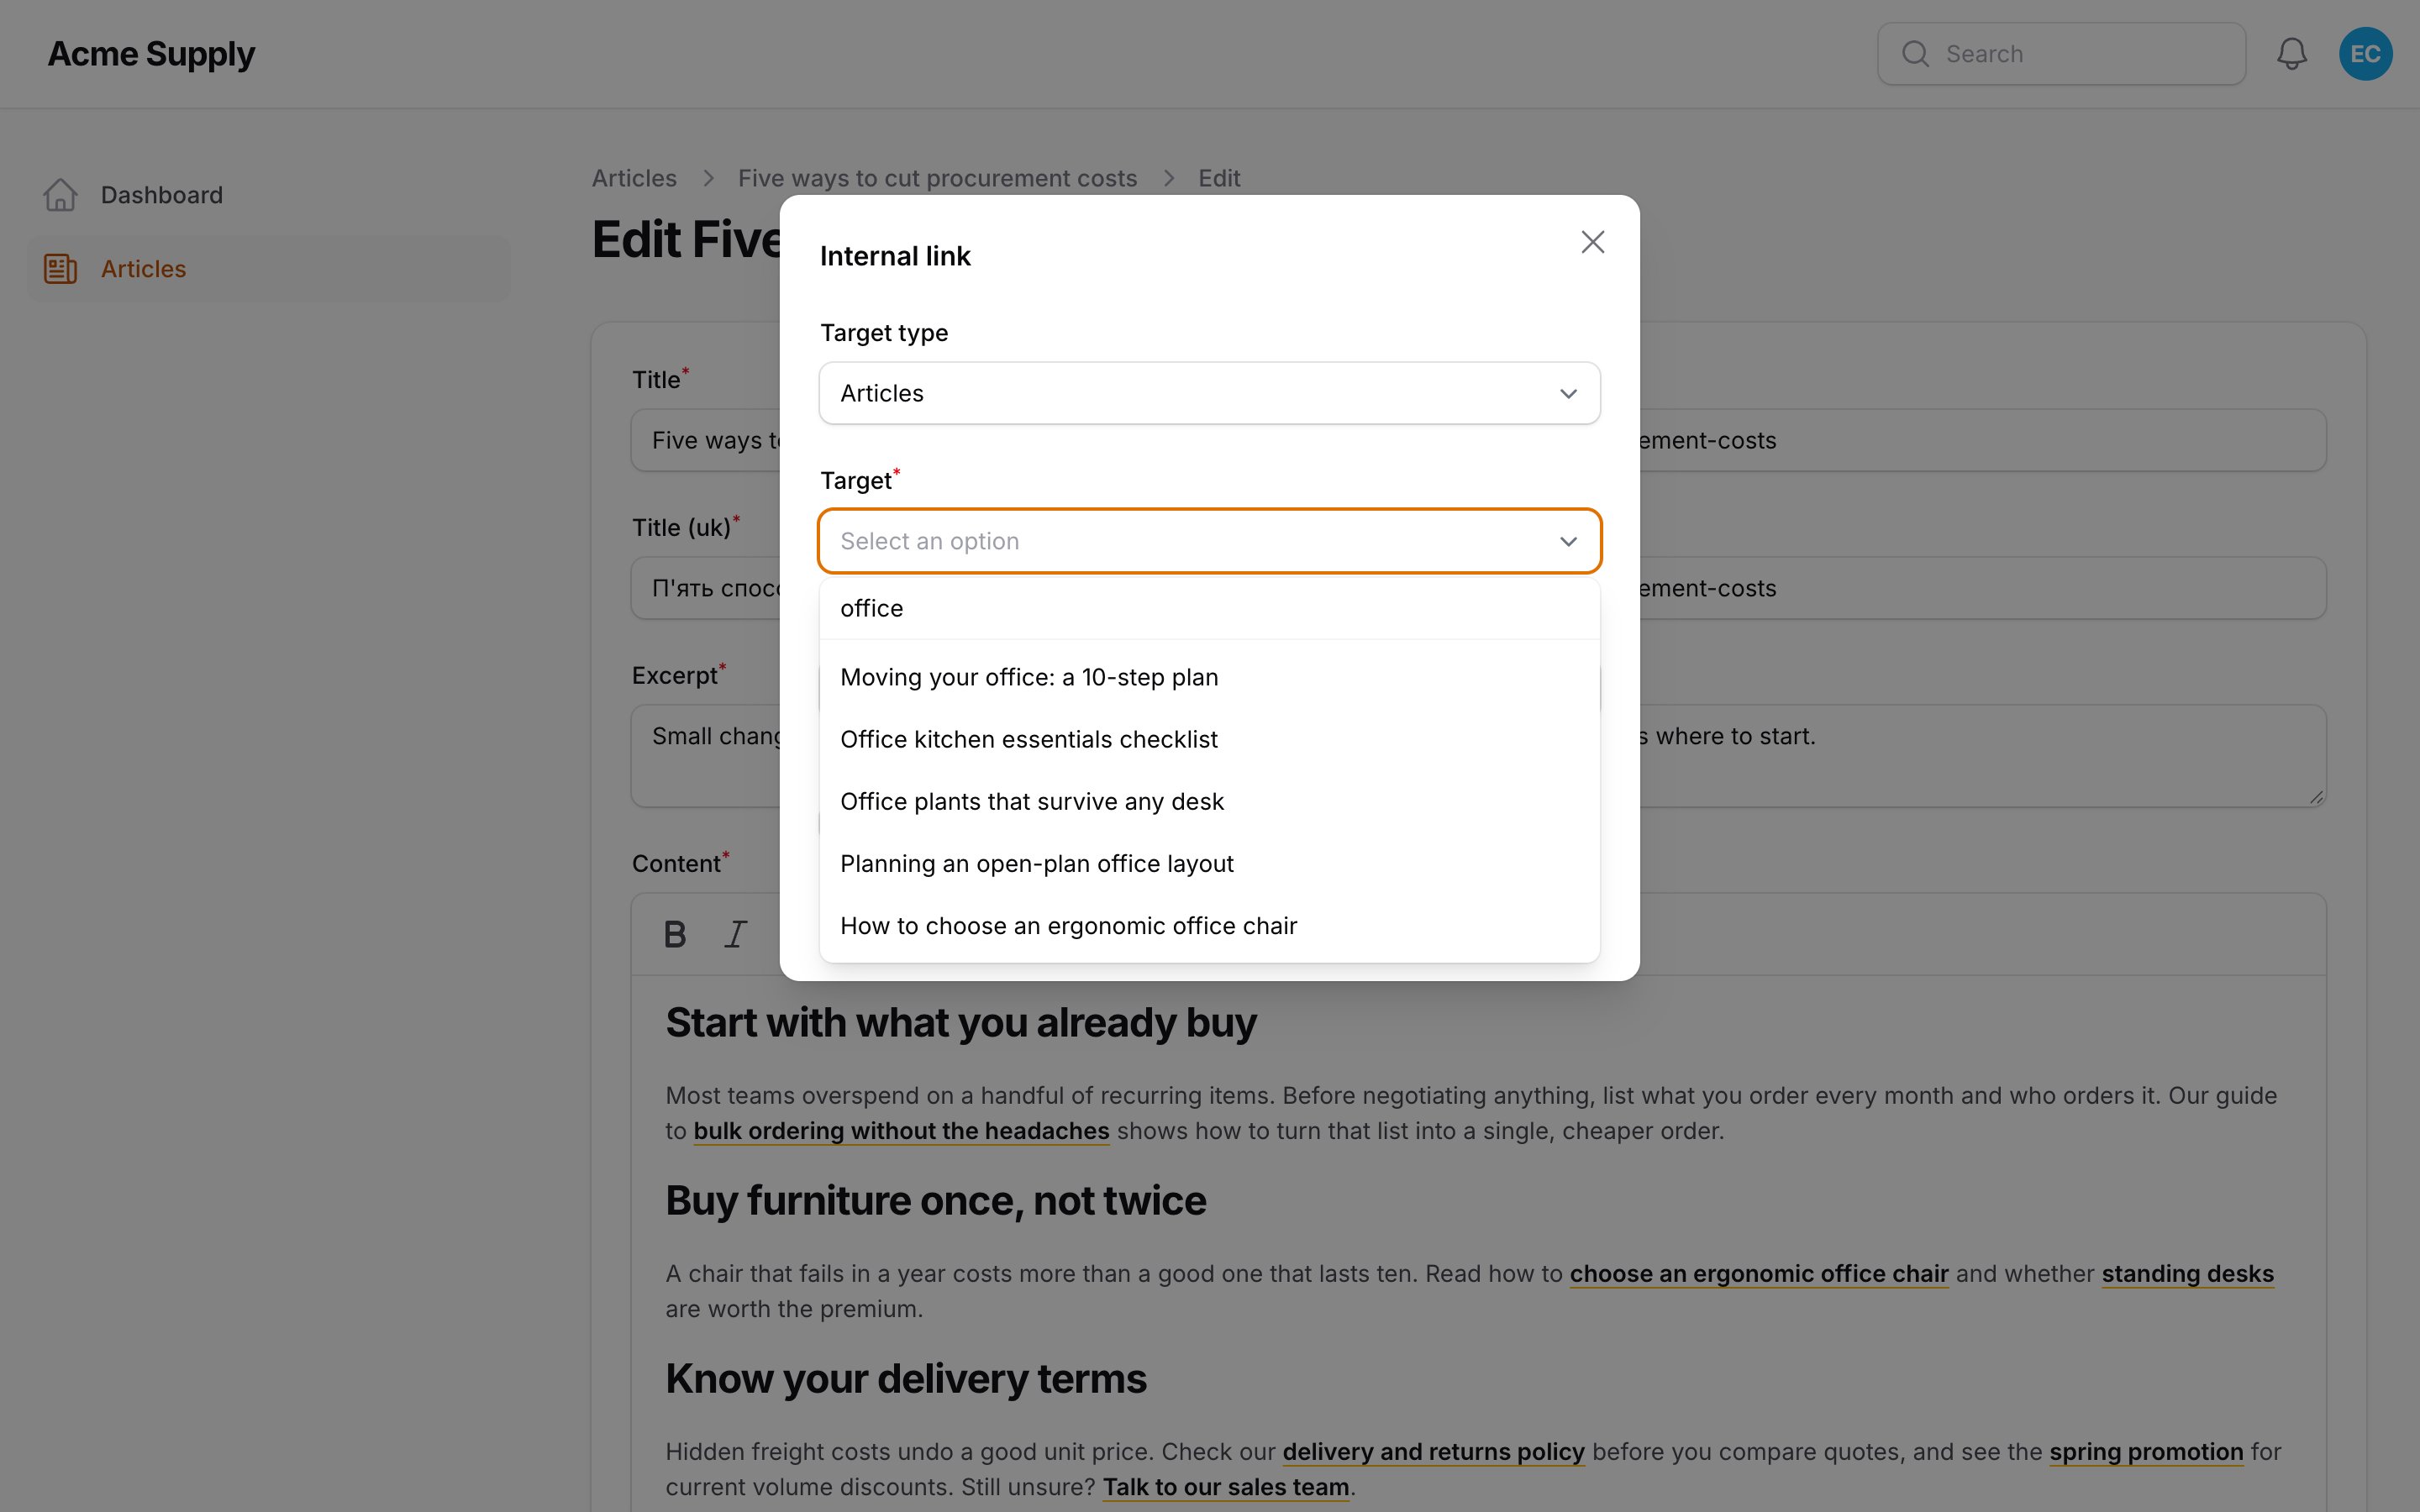This screenshot has width=2420, height=1512.
Task: Click the Target select chevron
Action: click(x=1568, y=541)
